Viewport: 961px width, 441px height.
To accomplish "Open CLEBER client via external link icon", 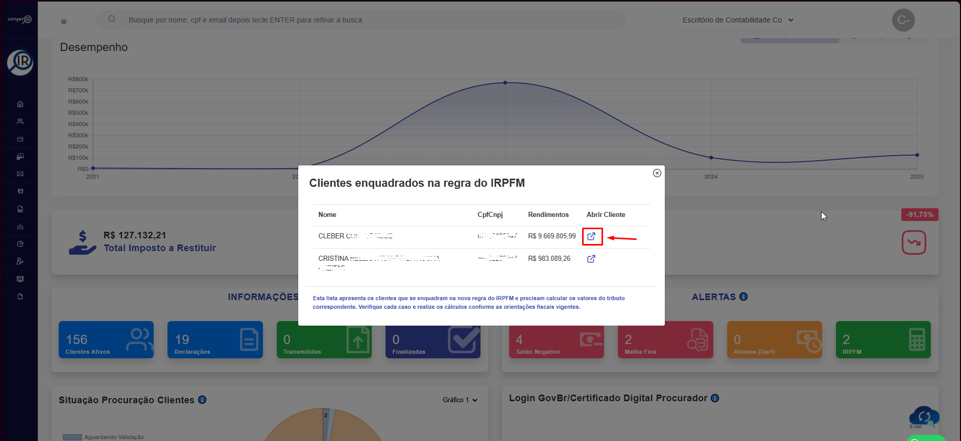I will coord(591,236).
